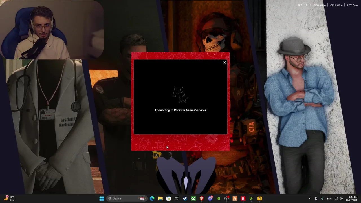361x203 pixels.
Task: Open the NVIDIA app from taskbar
Action: click(218, 198)
